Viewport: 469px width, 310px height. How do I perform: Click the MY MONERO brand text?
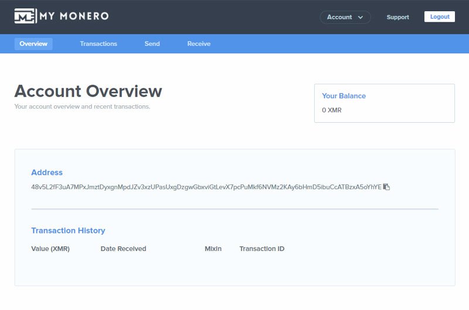(74, 16)
